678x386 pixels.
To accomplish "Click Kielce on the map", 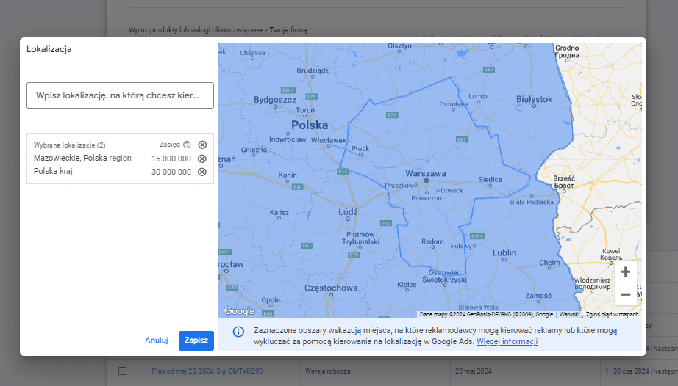I will pos(407,285).
